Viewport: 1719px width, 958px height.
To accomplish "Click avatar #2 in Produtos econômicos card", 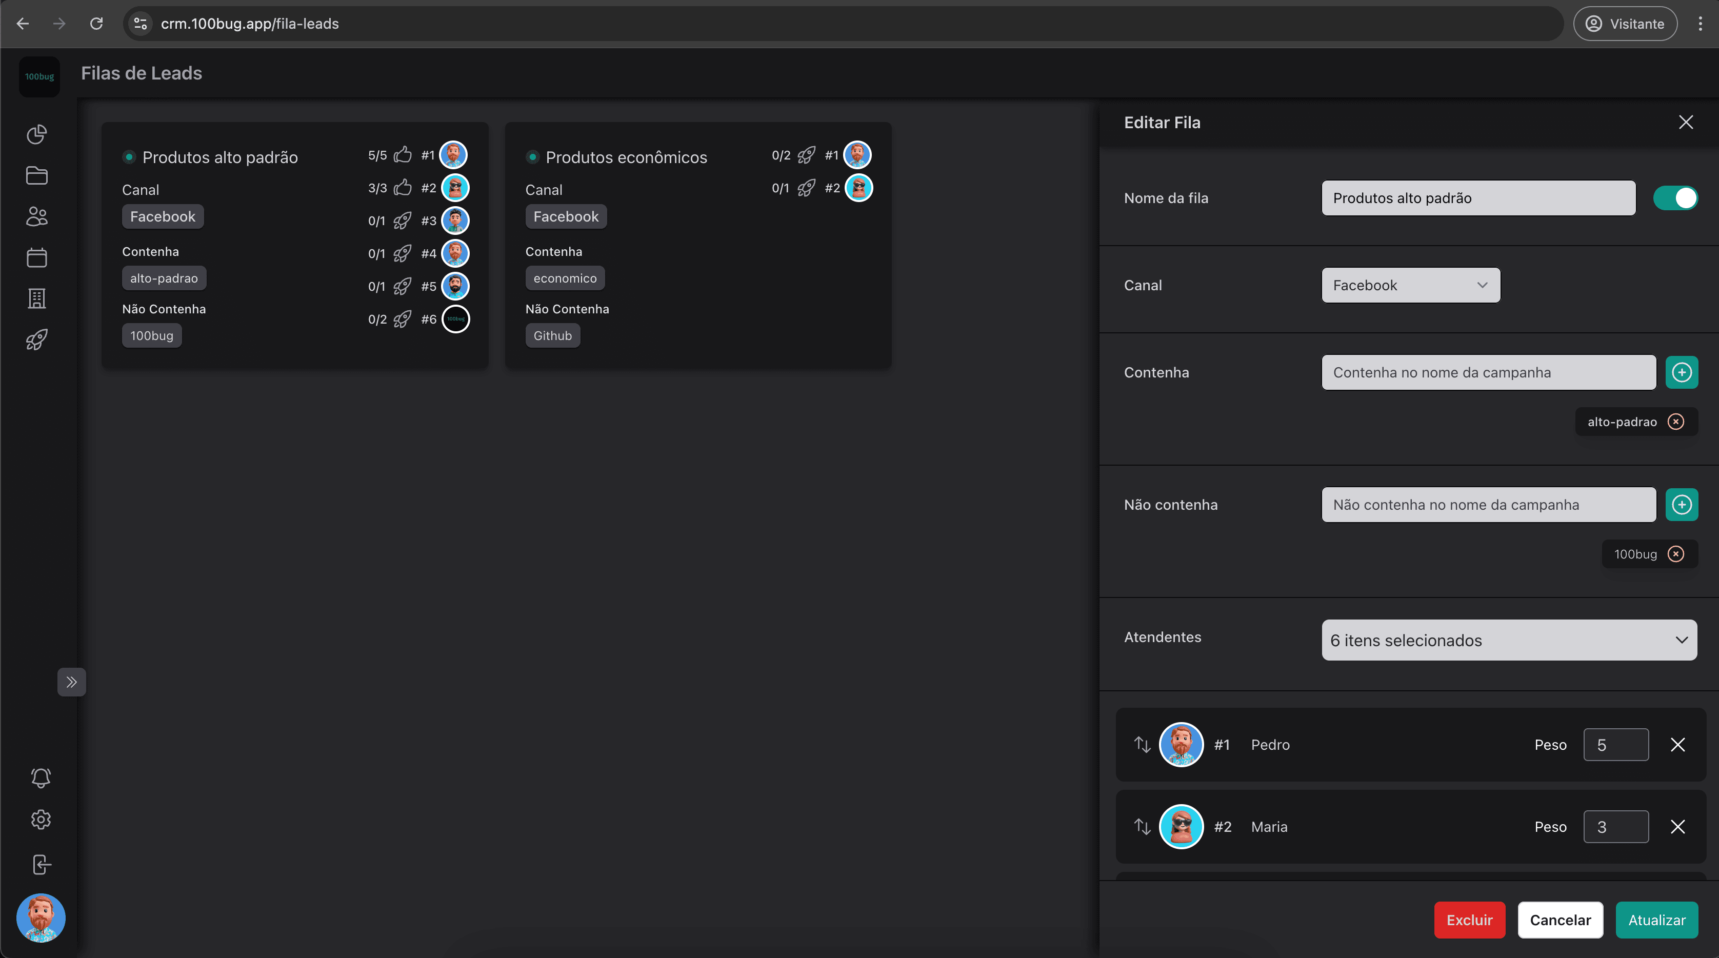I will (859, 188).
